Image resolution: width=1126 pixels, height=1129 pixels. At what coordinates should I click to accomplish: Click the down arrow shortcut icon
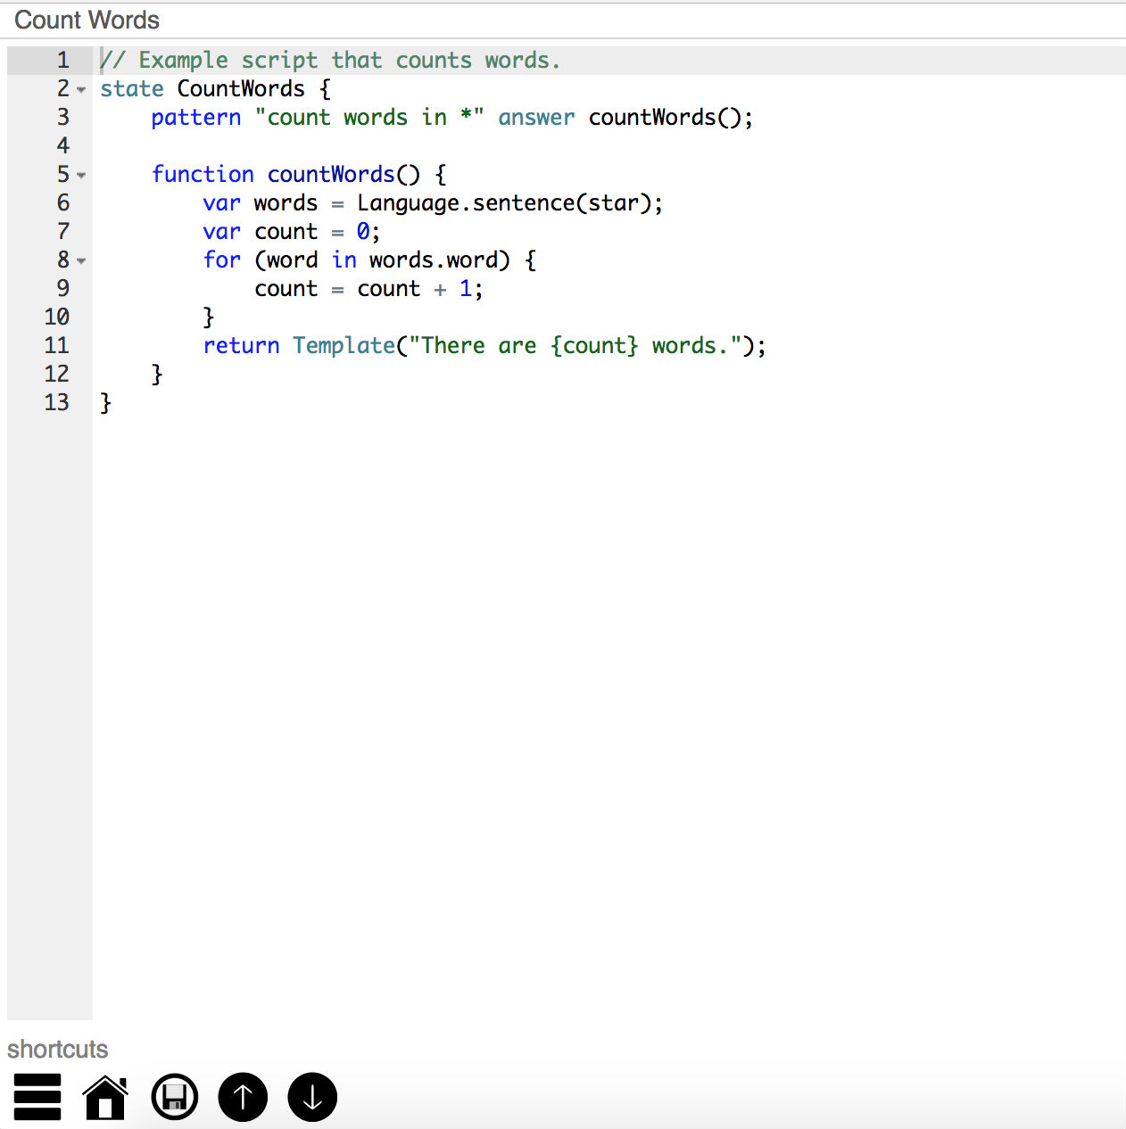point(312,1096)
